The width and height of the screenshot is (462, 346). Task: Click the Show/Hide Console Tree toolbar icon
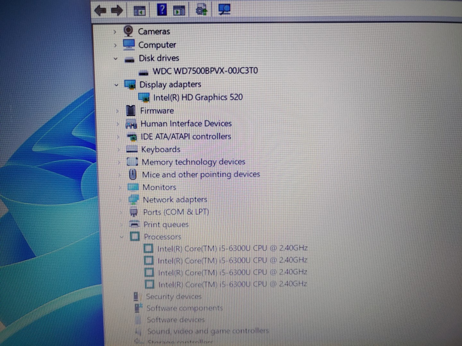139,11
